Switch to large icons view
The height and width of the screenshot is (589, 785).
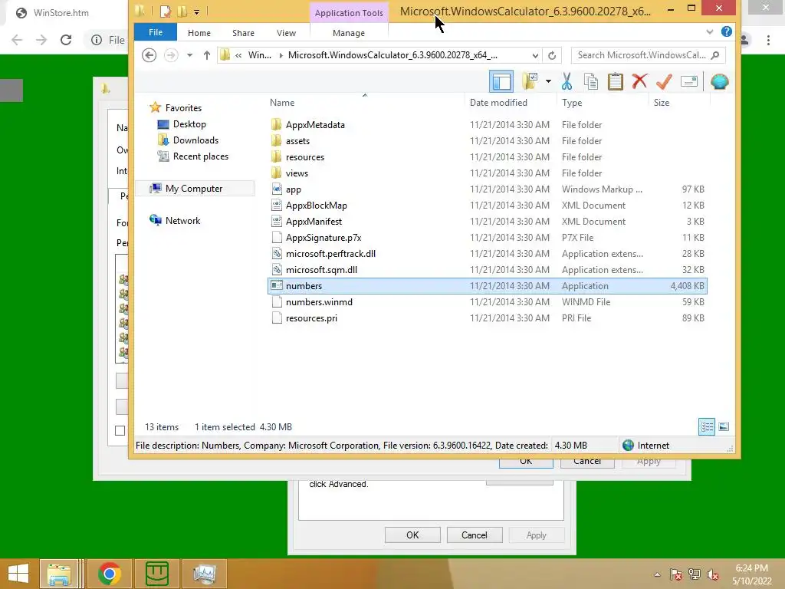(x=724, y=426)
